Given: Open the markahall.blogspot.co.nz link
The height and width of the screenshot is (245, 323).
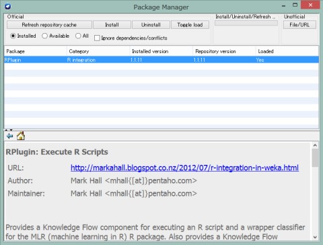Looking at the screenshot, I should 184,168.
